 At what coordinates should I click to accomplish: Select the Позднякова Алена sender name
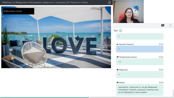click(x=128, y=57)
